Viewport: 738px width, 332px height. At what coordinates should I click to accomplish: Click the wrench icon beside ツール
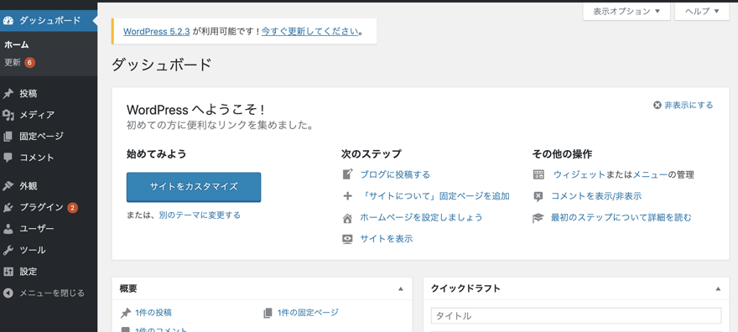tap(8, 250)
